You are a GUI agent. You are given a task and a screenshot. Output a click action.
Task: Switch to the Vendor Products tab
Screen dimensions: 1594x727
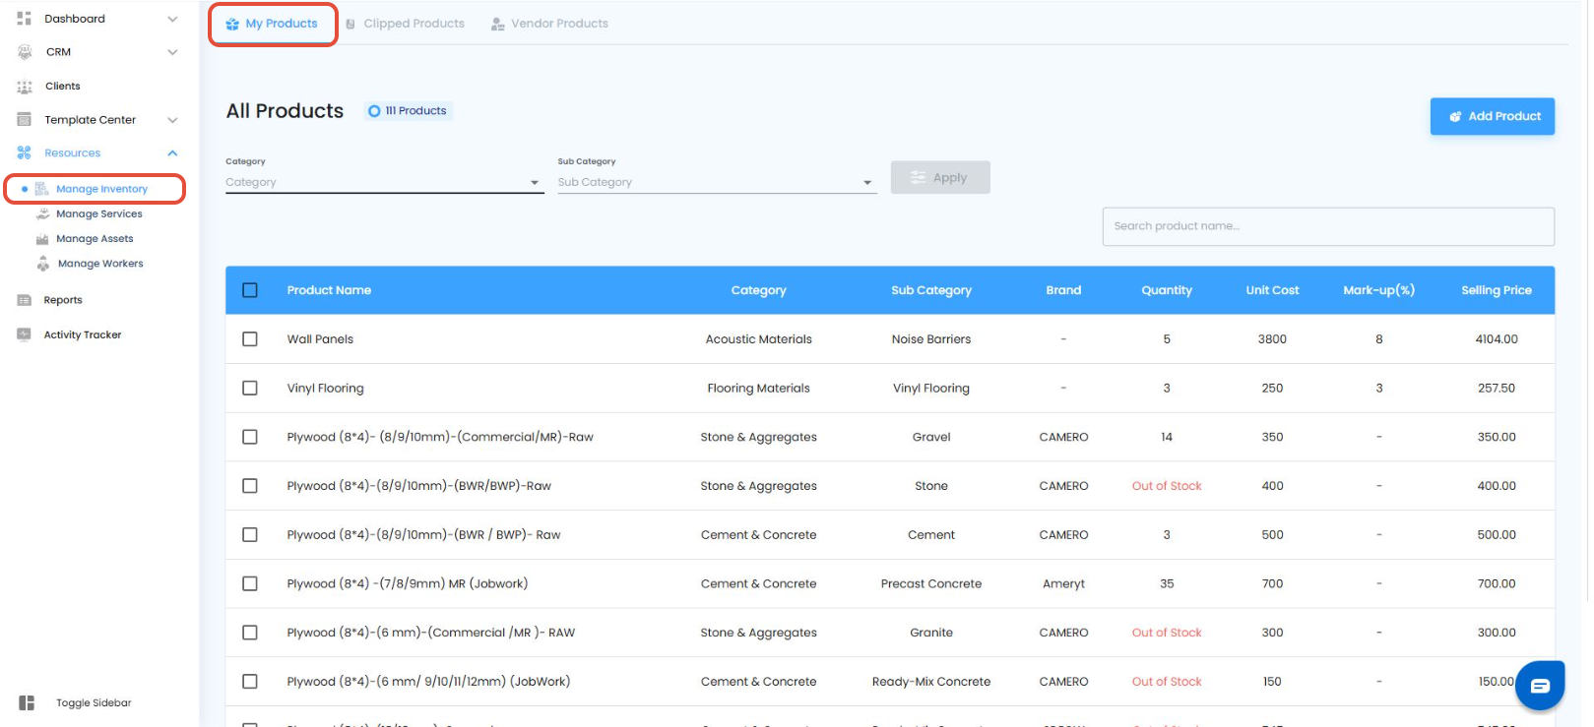tap(549, 24)
